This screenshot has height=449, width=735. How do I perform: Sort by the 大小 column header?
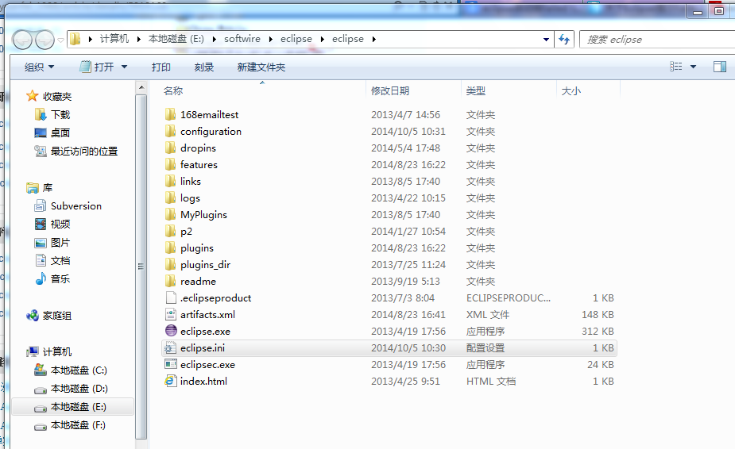pos(571,90)
